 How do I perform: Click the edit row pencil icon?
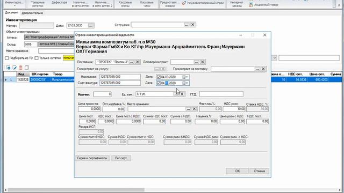15,68
